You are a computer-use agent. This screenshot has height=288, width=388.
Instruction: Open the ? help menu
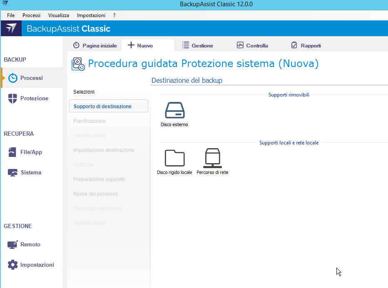tap(114, 15)
